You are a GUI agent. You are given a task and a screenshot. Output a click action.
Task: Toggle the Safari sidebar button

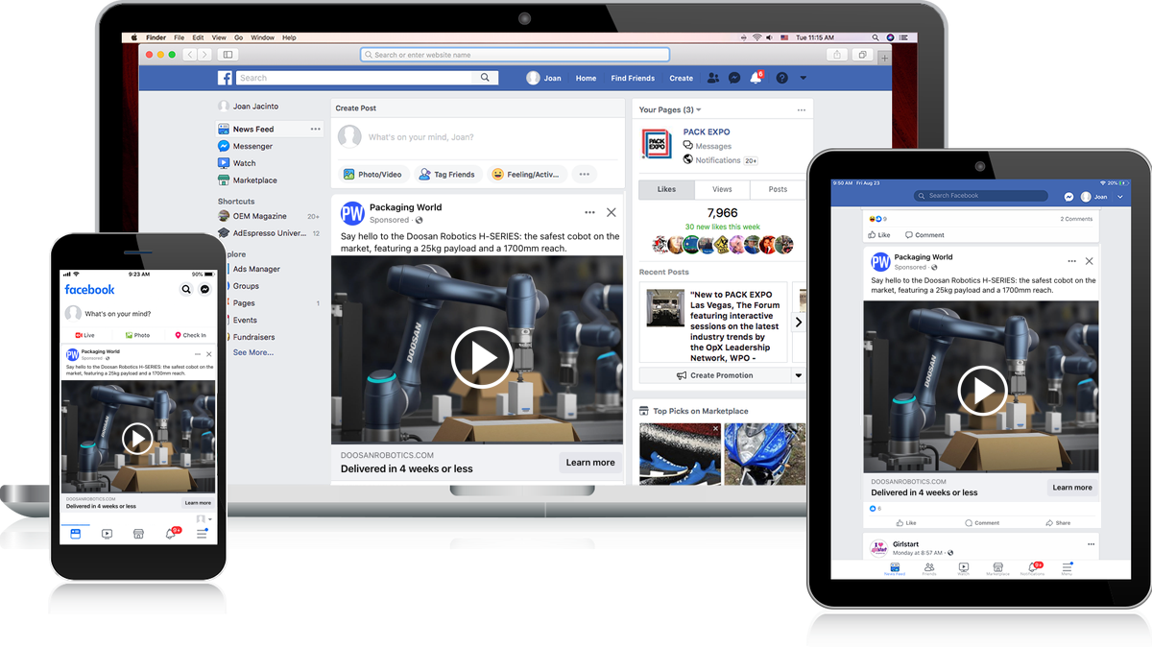(x=228, y=55)
